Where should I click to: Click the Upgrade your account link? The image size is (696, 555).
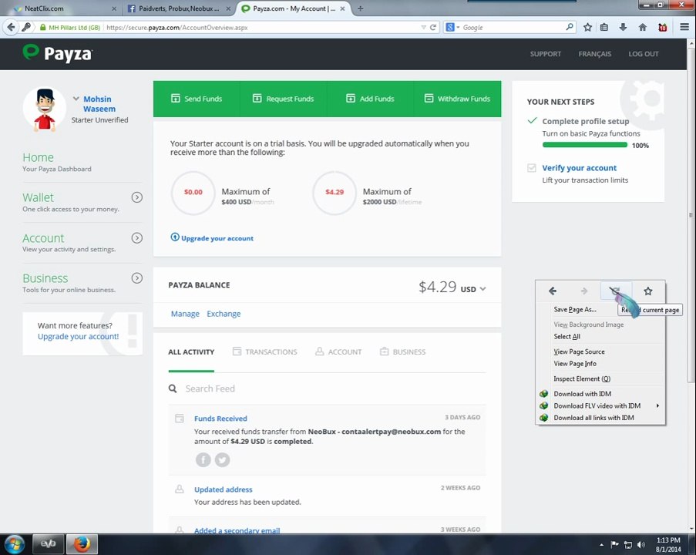click(212, 238)
